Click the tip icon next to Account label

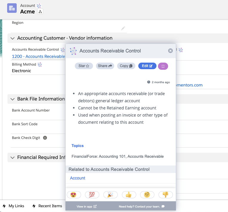pos(39,6)
